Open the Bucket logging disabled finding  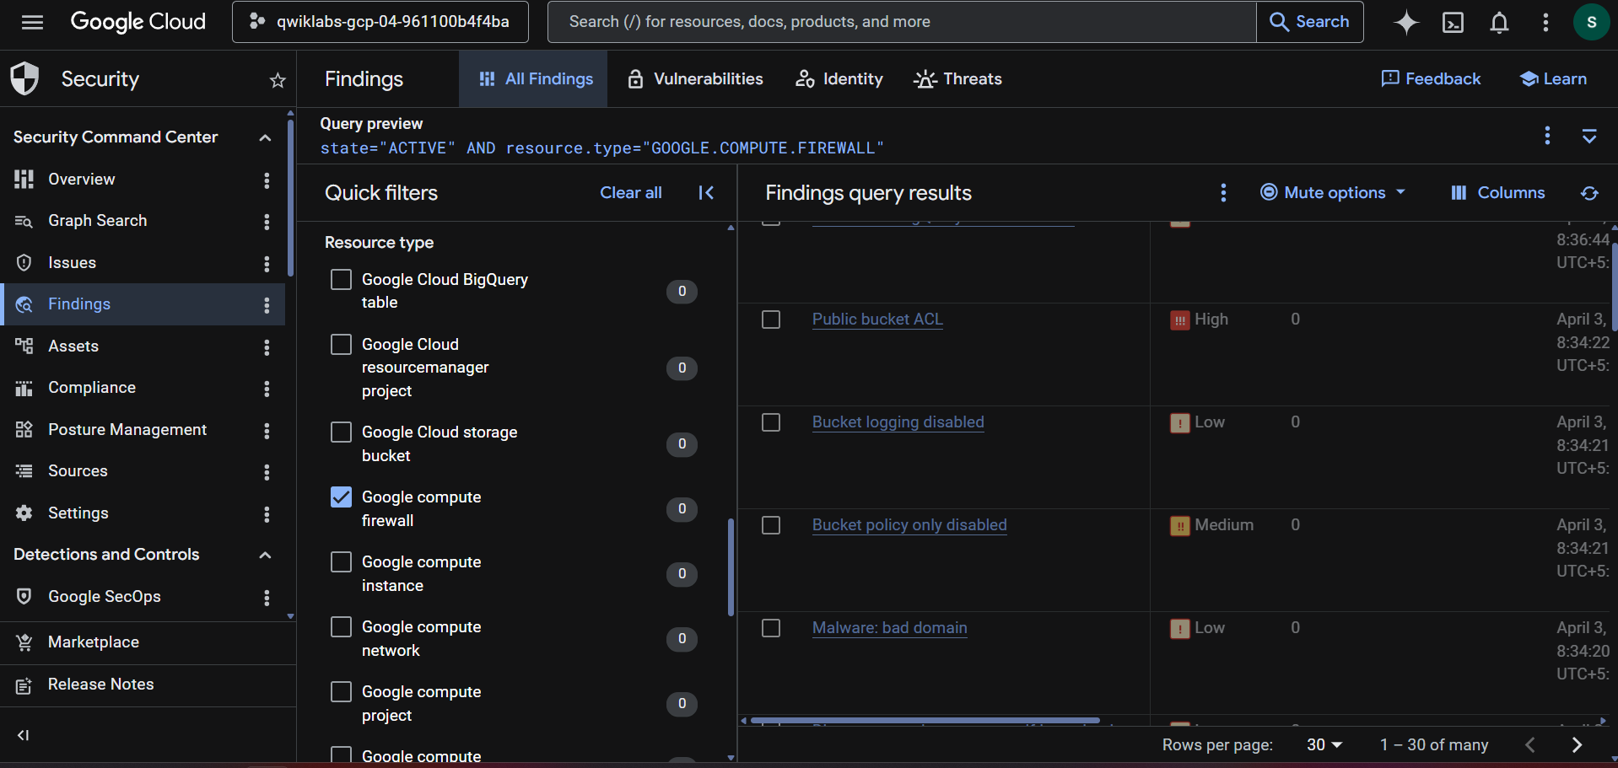(898, 422)
